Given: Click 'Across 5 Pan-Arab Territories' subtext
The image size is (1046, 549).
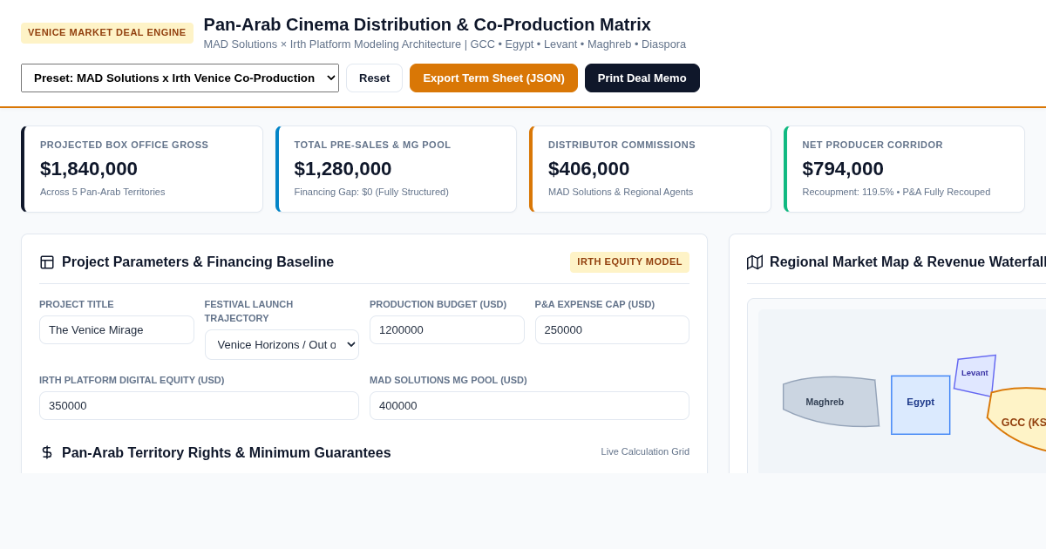Looking at the screenshot, I should pyautogui.click(x=102, y=192).
